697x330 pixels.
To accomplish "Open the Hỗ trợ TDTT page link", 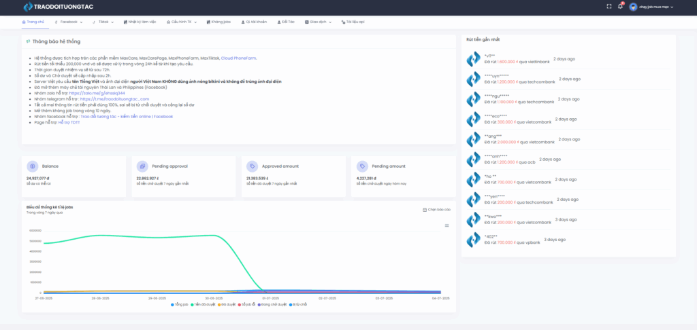I will [x=69, y=122].
